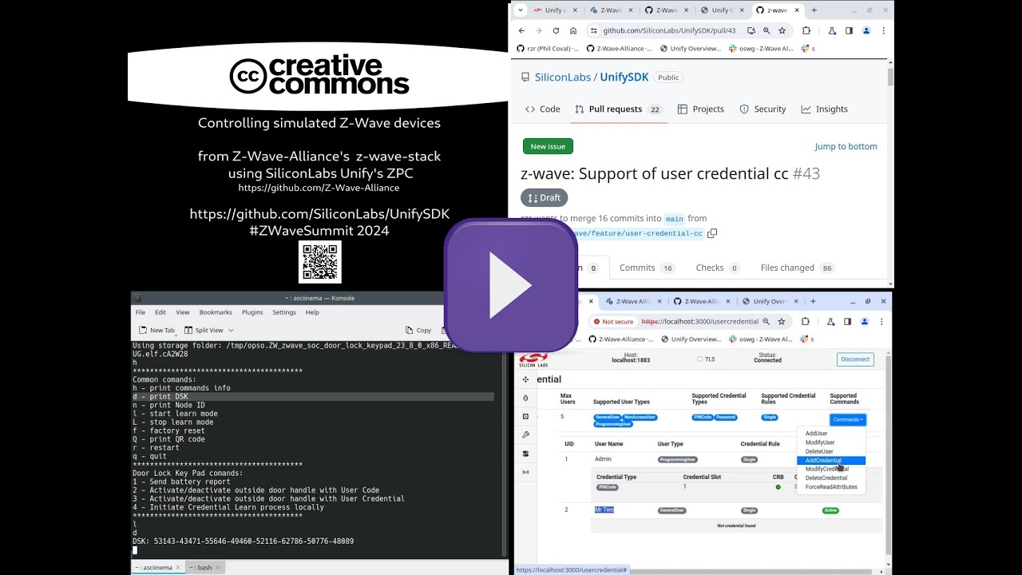Open the Pull requests tab
This screenshot has height=575, width=1022.
click(x=618, y=109)
